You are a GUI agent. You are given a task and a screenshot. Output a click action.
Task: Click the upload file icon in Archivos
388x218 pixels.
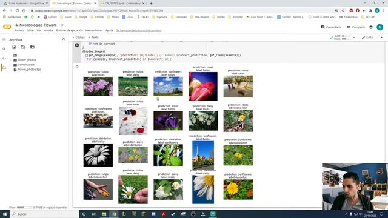(14, 47)
